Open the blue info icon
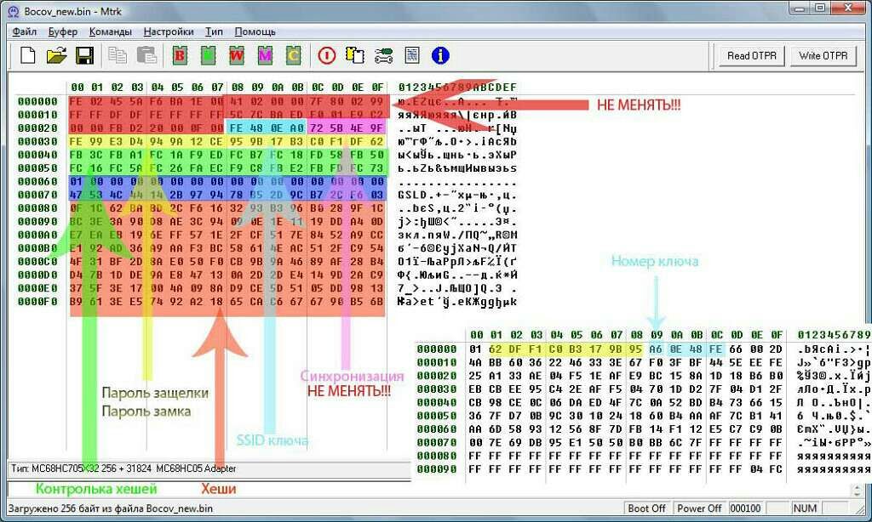 440,55
